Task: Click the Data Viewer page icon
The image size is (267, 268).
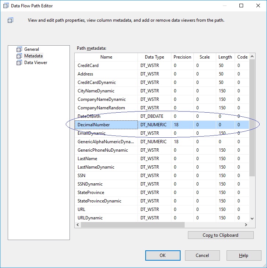Action: 19,63
